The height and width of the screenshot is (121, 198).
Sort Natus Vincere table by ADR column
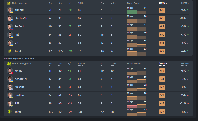pyautogui.click(x=81, y=3)
